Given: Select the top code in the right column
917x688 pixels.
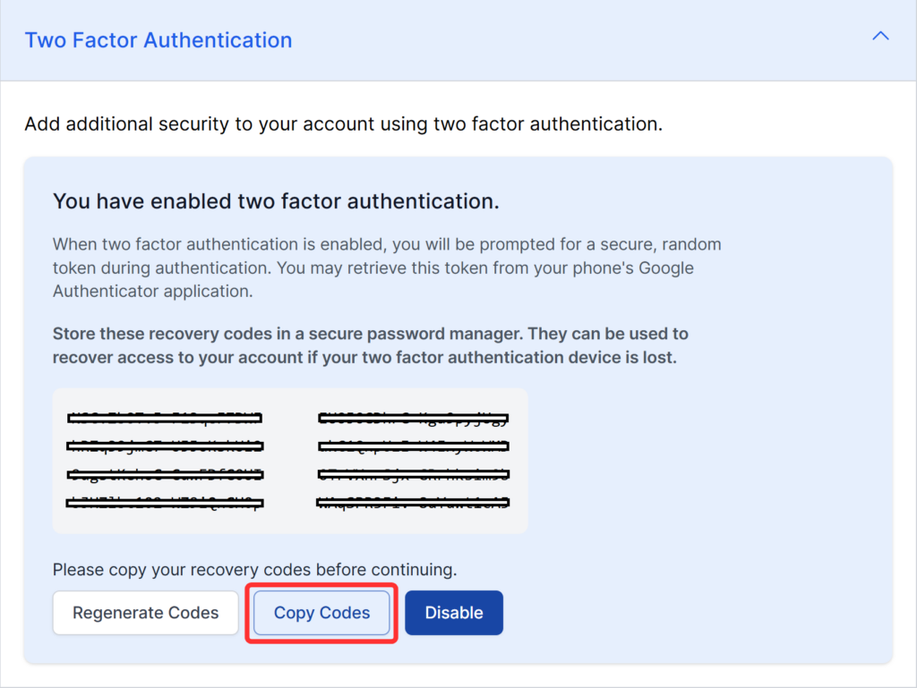Looking at the screenshot, I should (412, 417).
